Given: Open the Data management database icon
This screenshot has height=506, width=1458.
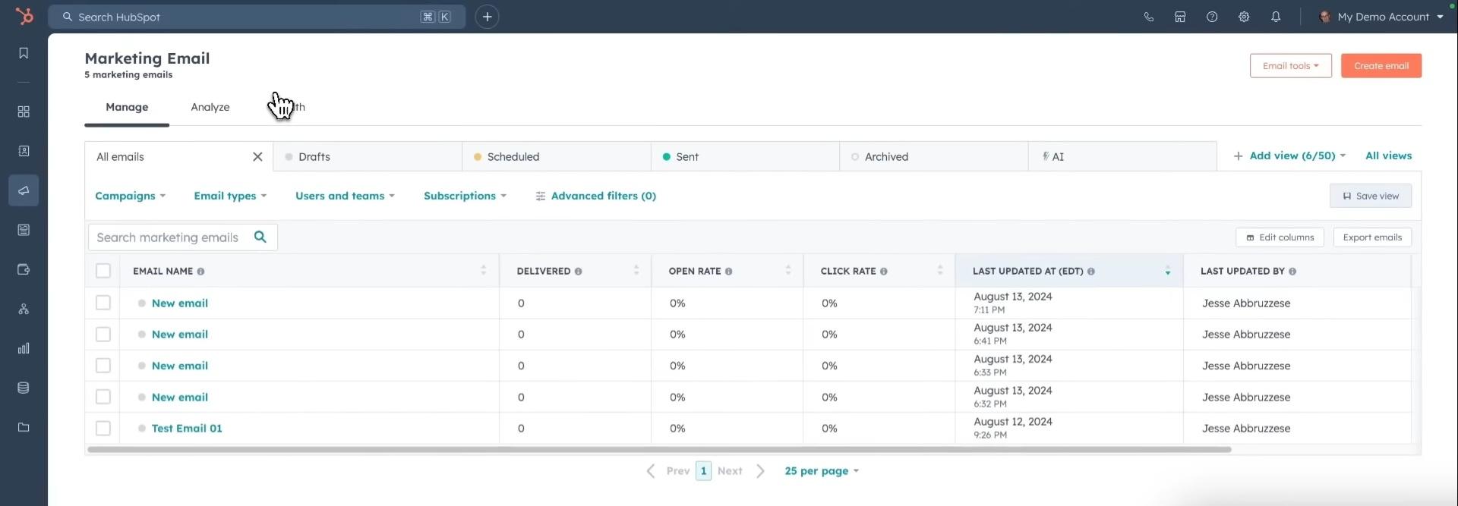Looking at the screenshot, I should [x=24, y=388].
